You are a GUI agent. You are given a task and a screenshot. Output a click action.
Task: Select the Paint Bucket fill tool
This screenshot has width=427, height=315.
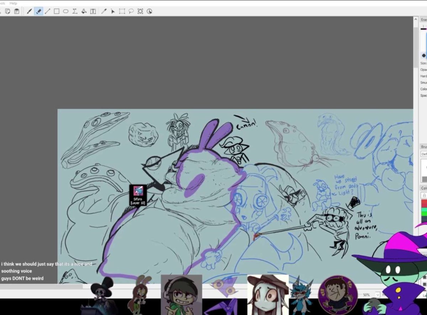pyautogui.click(x=84, y=11)
